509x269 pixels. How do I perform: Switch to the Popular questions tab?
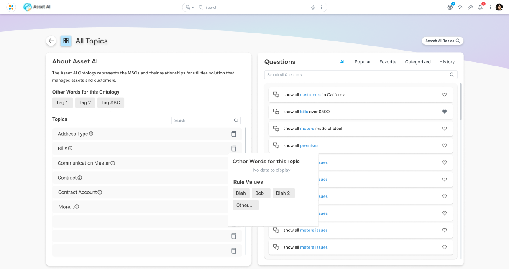point(362,62)
